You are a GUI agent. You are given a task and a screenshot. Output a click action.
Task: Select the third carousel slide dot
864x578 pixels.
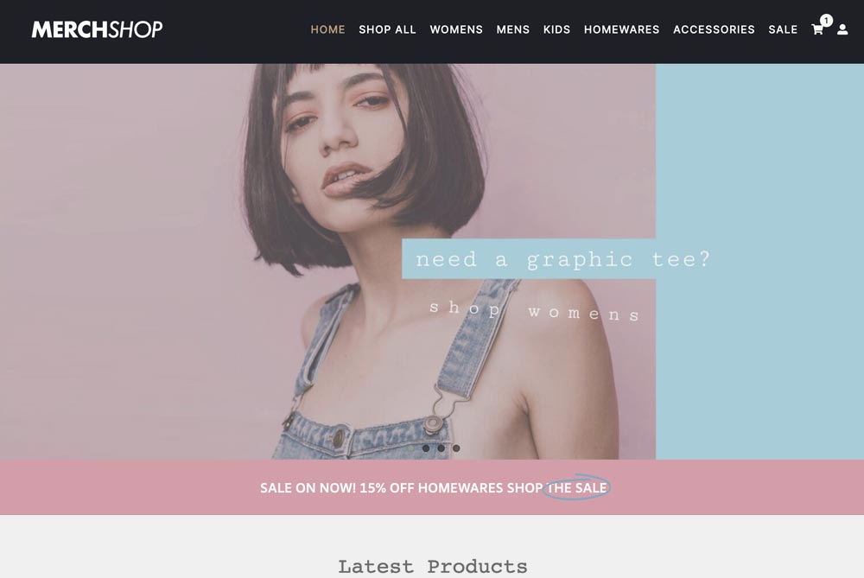click(441, 448)
